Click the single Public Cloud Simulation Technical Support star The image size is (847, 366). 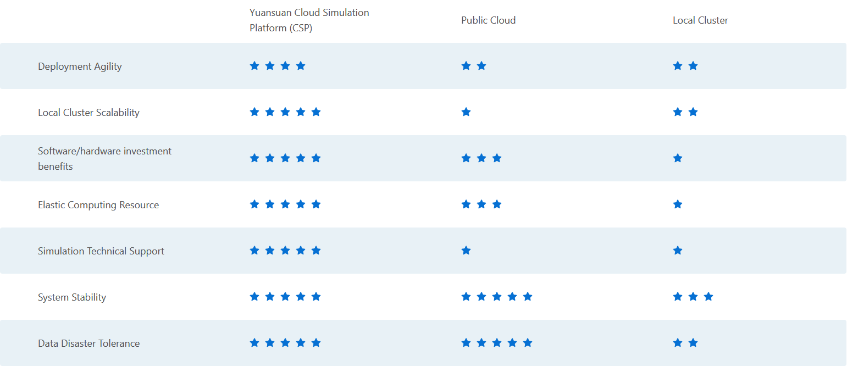(466, 251)
